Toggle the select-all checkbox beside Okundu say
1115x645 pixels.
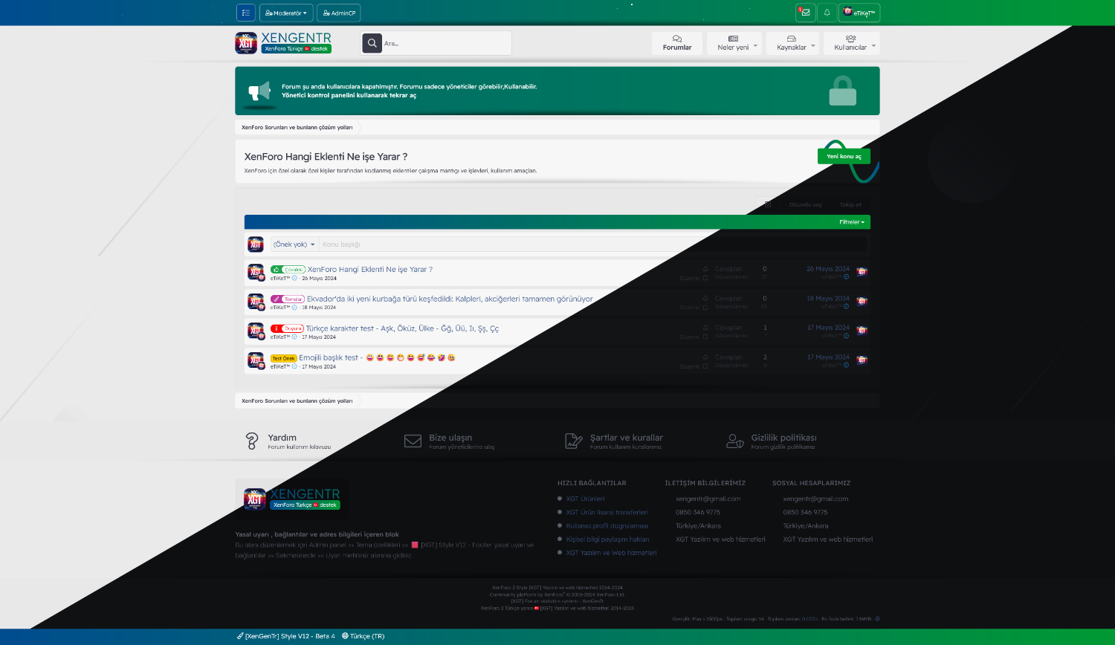766,203
